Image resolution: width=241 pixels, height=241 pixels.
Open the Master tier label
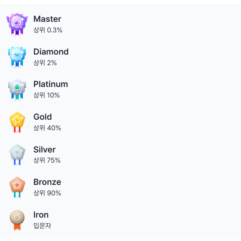coord(47,19)
